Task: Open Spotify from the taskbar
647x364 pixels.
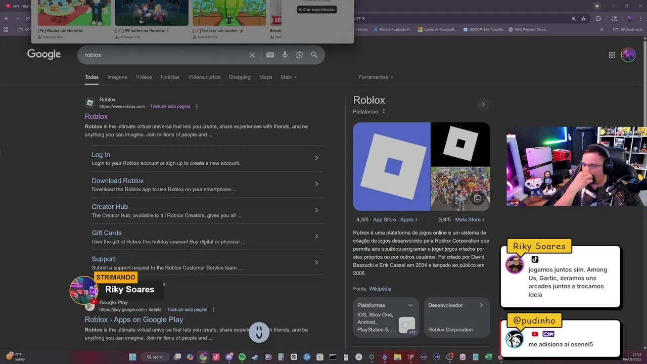Action: 242,357
